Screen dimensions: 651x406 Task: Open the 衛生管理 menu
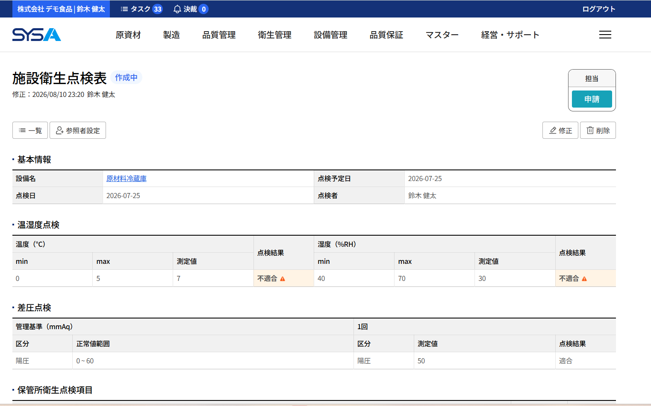[x=275, y=35]
